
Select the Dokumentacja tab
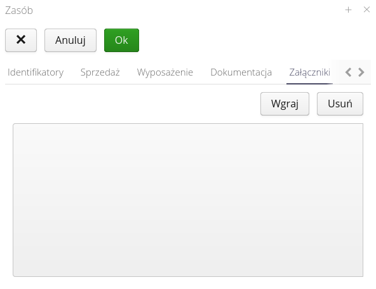tap(241, 72)
